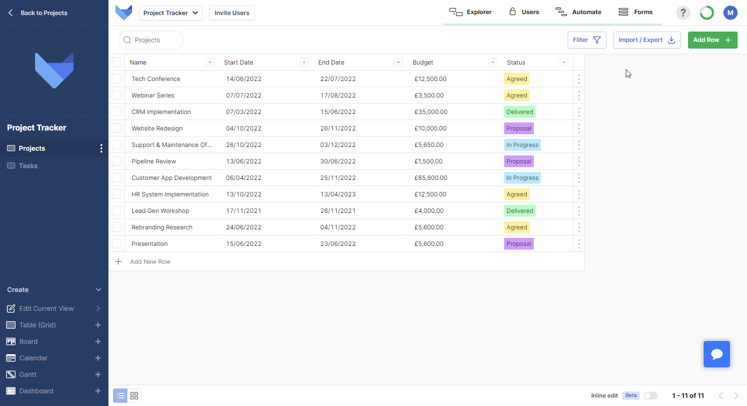747x406 pixels.
Task: Switch to grid card view icon
Action: 134,396
